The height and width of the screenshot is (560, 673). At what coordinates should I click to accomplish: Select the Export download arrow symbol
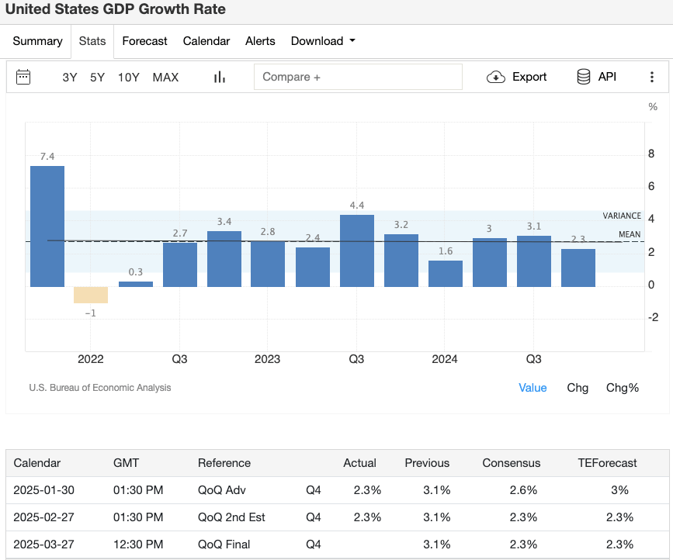click(494, 77)
